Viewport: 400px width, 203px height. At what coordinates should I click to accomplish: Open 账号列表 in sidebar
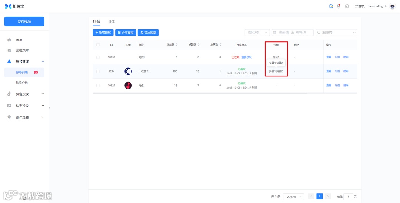coord(24,73)
